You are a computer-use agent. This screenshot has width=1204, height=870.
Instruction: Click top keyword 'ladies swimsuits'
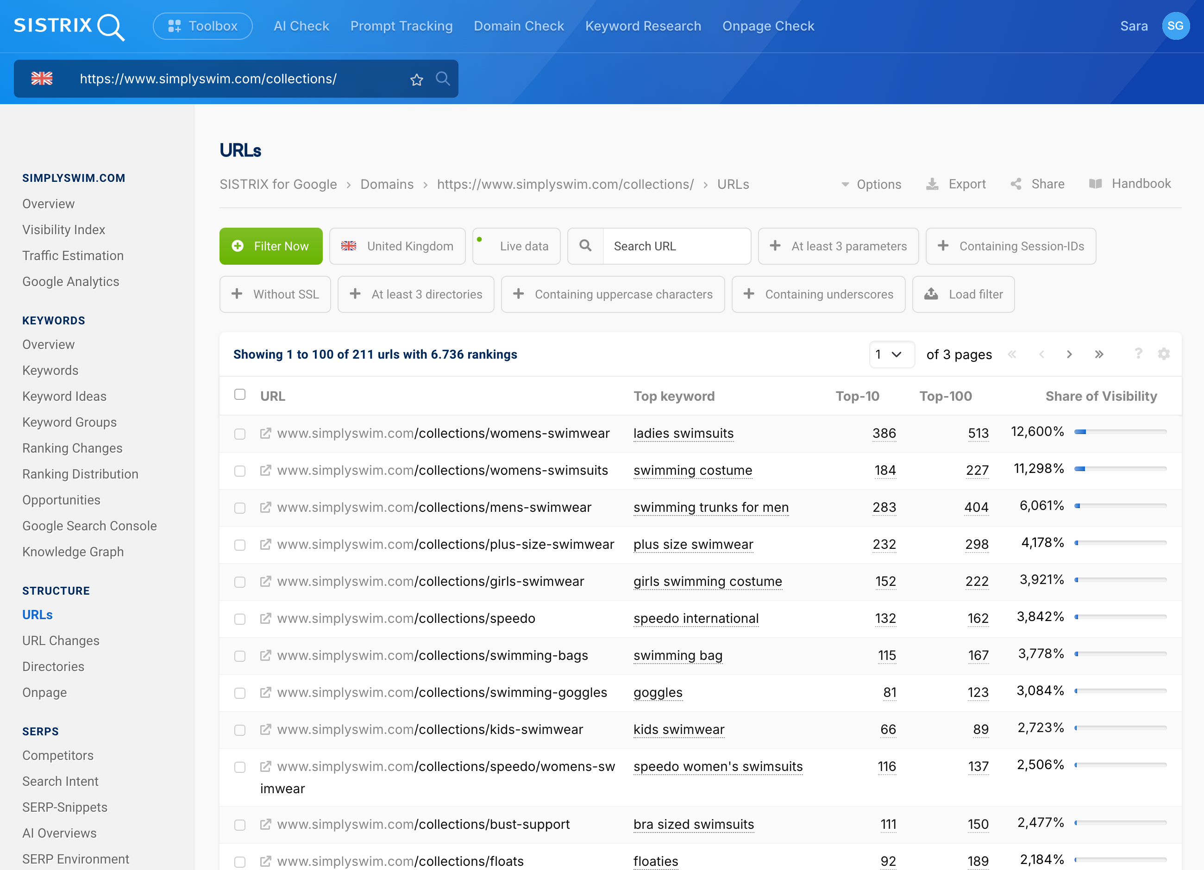tap(683, 434)
